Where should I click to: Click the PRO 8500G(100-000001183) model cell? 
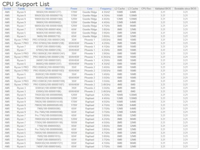49,71
